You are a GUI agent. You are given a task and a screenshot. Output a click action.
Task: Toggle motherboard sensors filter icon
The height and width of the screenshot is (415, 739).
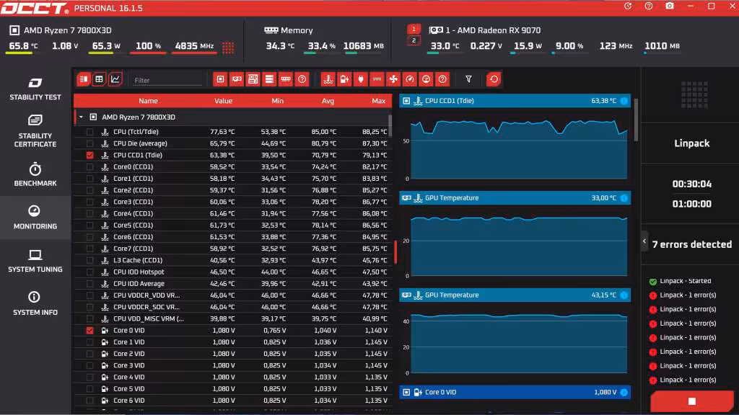pos(253,79)
